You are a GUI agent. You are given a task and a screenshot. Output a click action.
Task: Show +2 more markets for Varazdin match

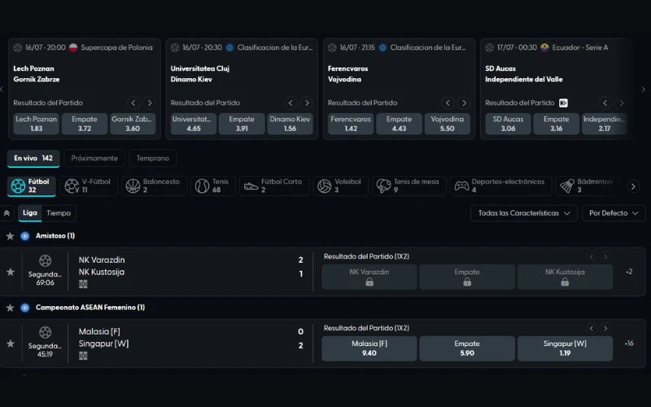pos(629,272)
